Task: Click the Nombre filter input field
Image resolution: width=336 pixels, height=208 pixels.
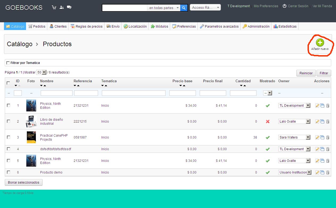Action: click(x=56, y=93)
